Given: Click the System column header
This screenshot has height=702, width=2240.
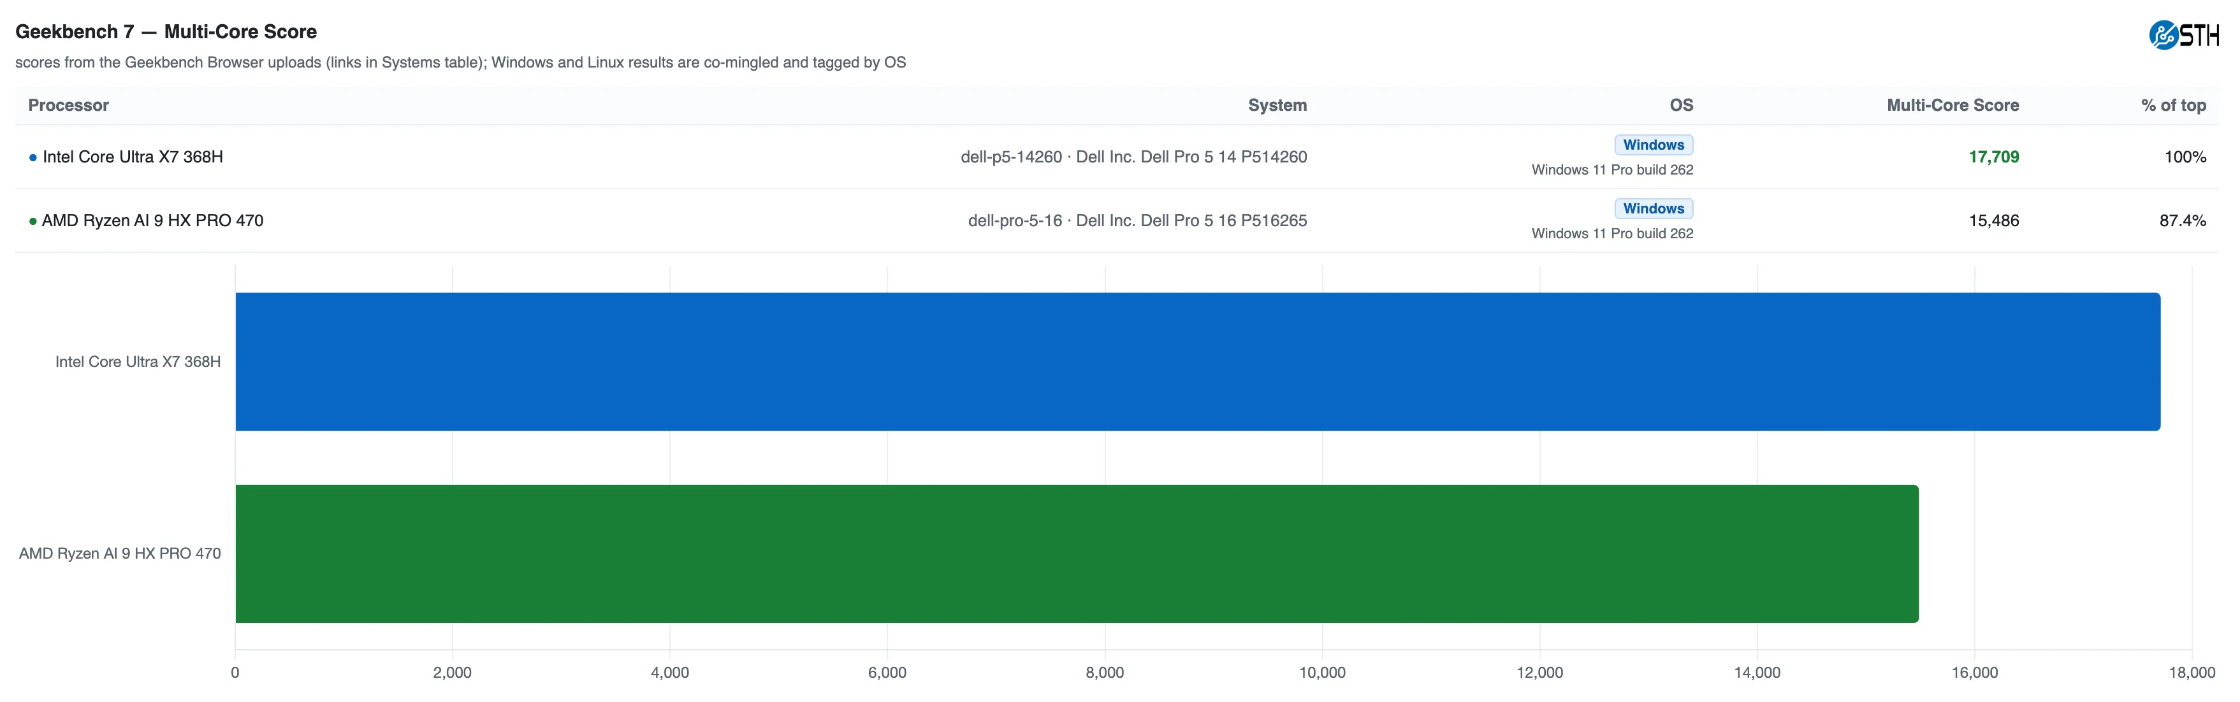Looking at the screenshot, I should click(1277, 105).
